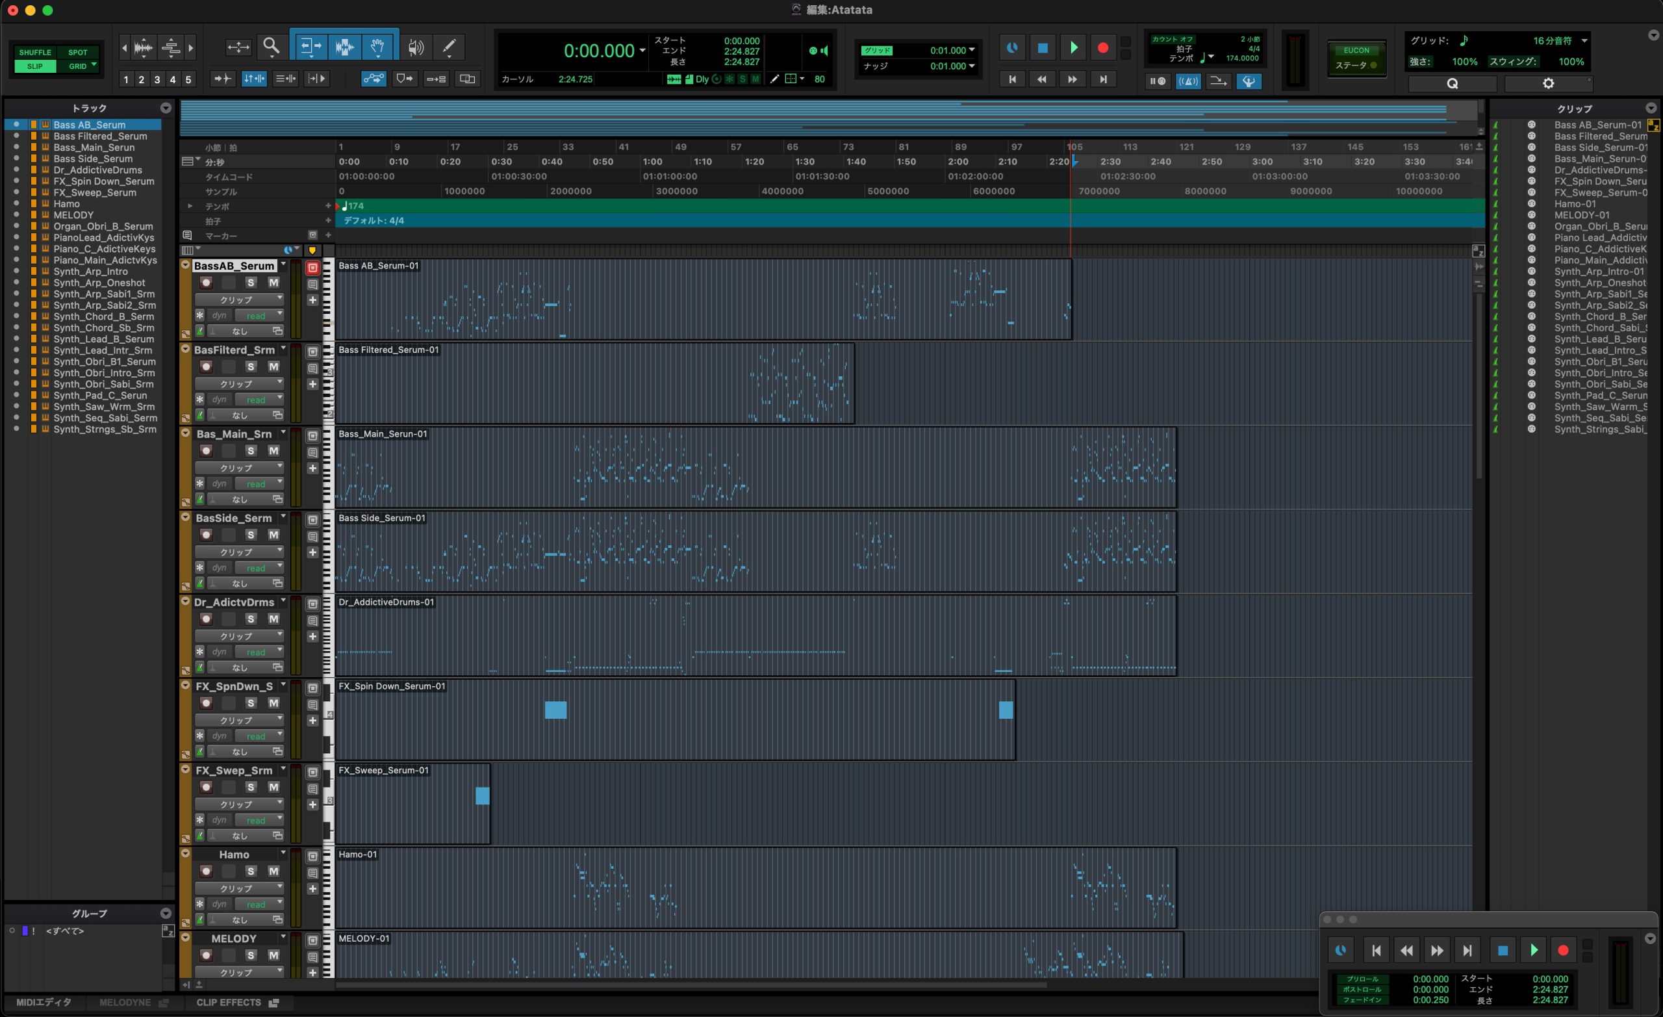
Task: Click the Quantize Q button
Action: coord(1453,84)
